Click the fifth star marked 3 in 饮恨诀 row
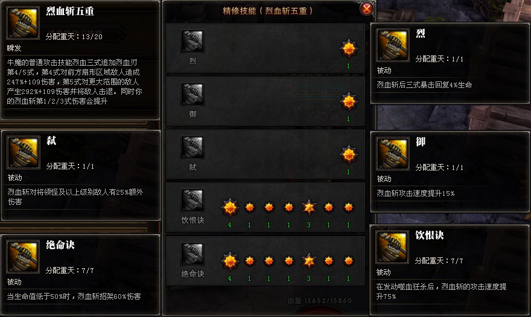This screenshot has height=317, width=531. (x=309, y=207)
